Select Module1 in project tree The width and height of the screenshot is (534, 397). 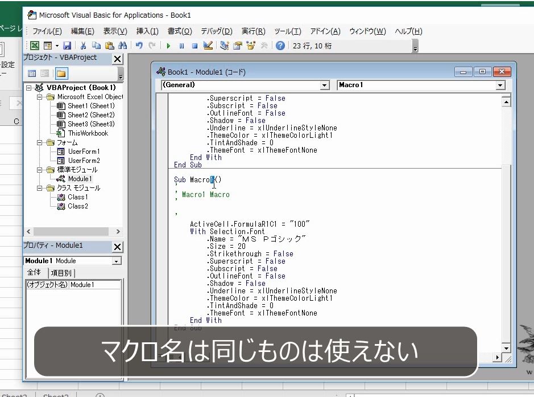(x=80, y=179)
